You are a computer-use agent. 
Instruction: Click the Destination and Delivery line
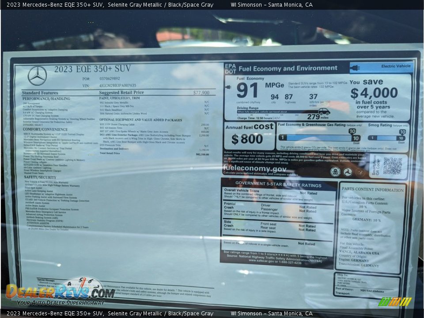coord(155,149)
